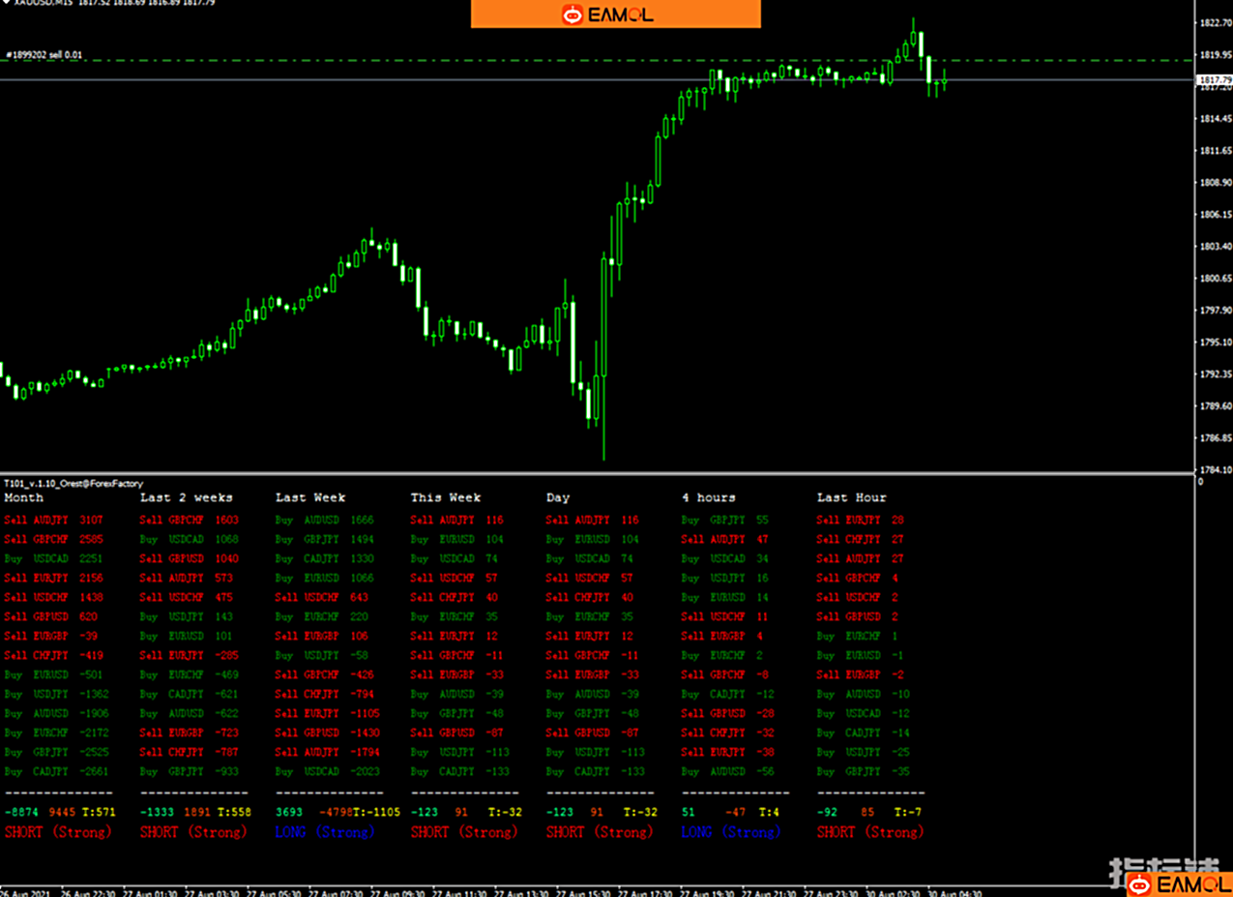
Task: Click the current price tag 1817.79
Action: (1214, 79)
